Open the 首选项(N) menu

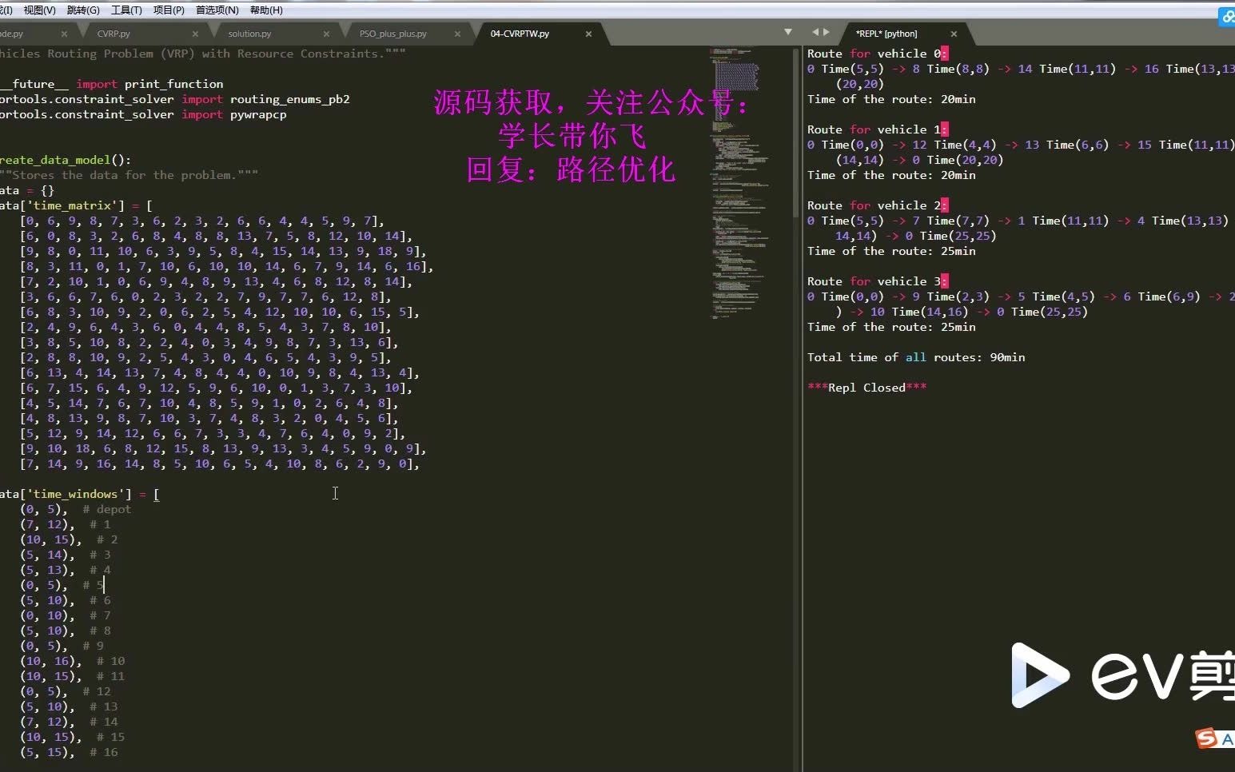tap(217, 10)
